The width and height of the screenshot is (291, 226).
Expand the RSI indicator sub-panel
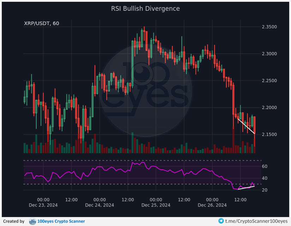[x=141, y=174]
